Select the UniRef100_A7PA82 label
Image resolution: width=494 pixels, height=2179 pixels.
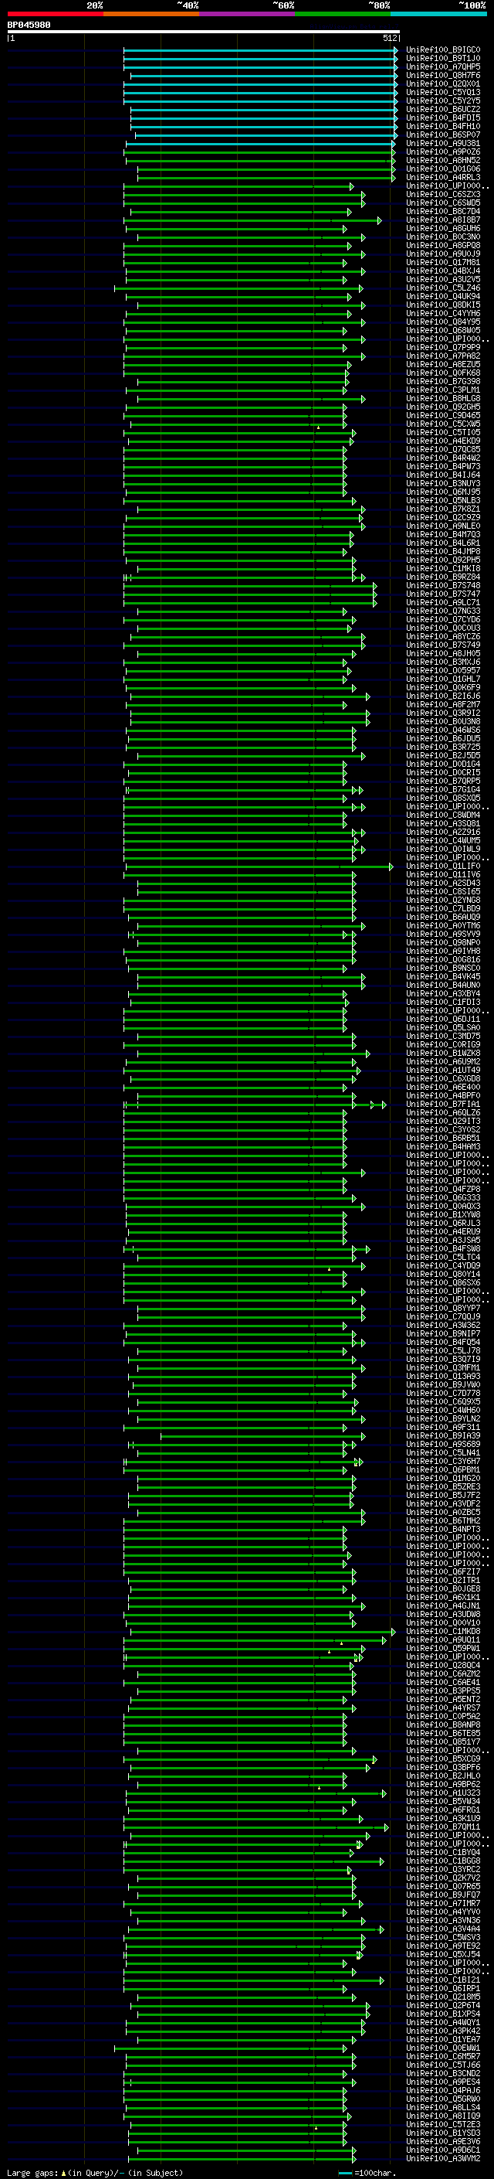(x=442, y=356)
